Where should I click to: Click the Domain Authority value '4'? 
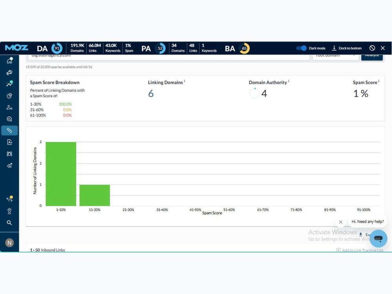coord(264,94)
